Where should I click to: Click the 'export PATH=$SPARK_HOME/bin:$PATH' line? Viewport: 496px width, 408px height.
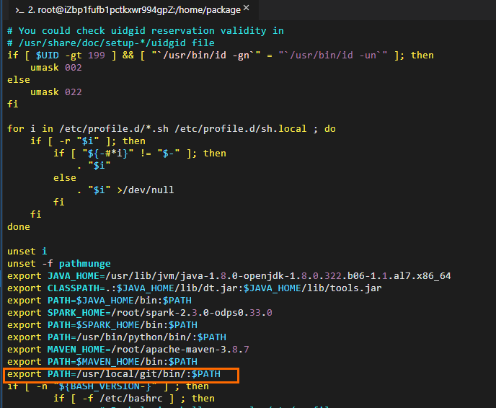pos(102,325)
